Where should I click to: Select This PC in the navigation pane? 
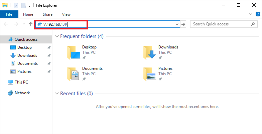21,82
